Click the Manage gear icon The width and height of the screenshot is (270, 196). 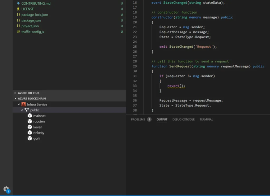pyautogui.click(x=6, y=189)
